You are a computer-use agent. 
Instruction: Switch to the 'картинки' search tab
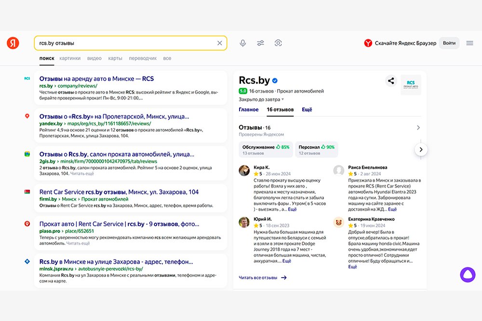pos(70,58)
